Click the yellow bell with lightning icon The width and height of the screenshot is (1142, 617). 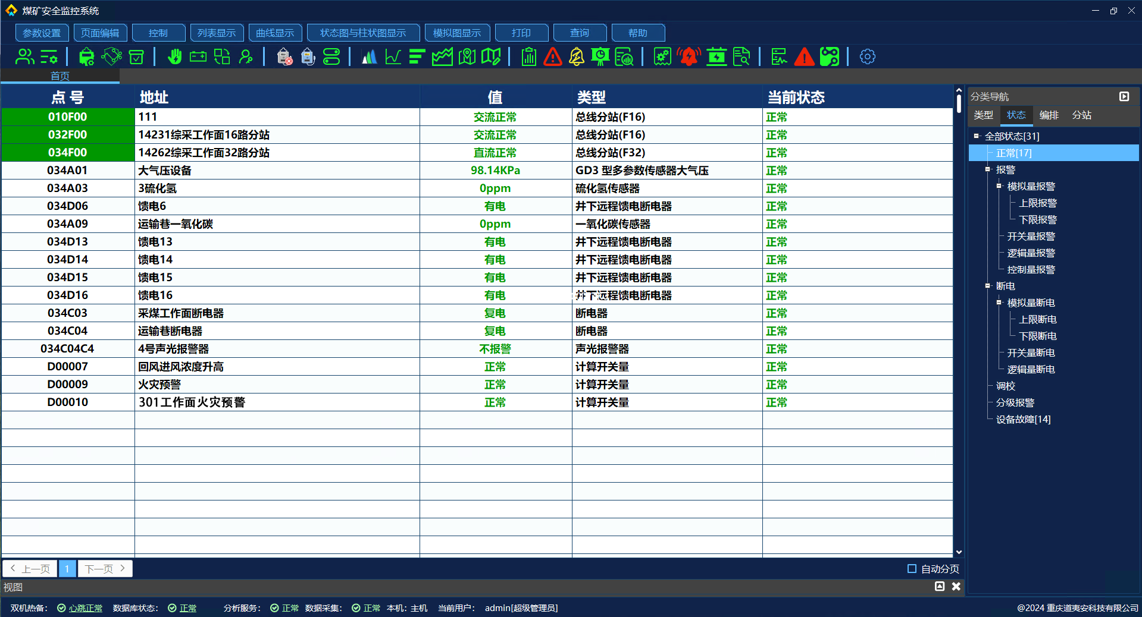(576, 57)
